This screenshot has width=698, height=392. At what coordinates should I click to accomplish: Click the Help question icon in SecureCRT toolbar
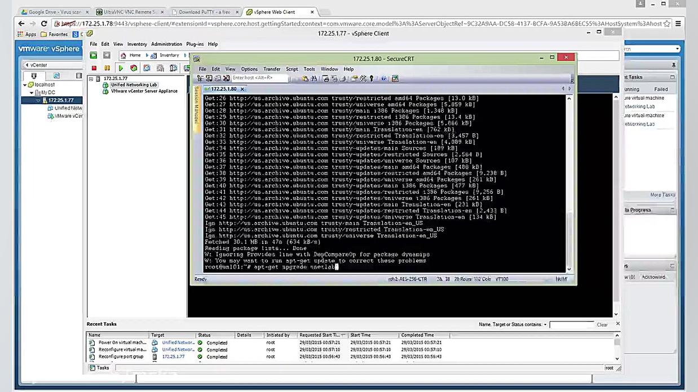pyautogui.click(x=383, y=78)
